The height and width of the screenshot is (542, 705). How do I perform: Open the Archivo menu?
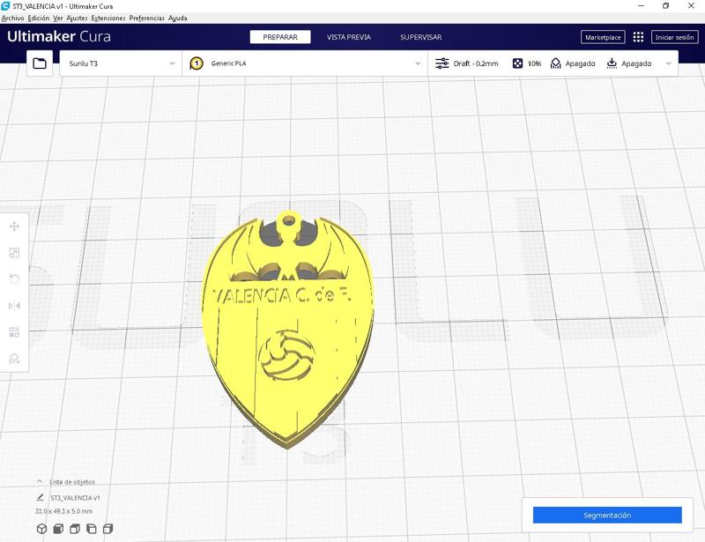[x=12, y=18]
